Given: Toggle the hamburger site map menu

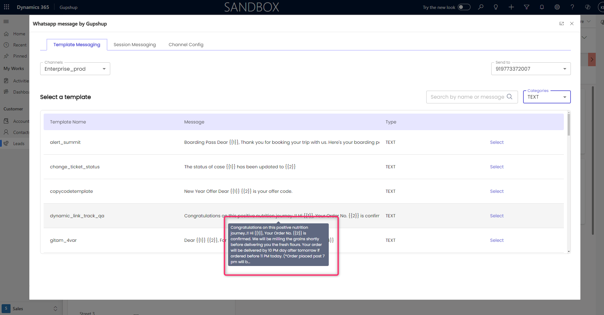Looking at the screenshot, I should 6,21.
